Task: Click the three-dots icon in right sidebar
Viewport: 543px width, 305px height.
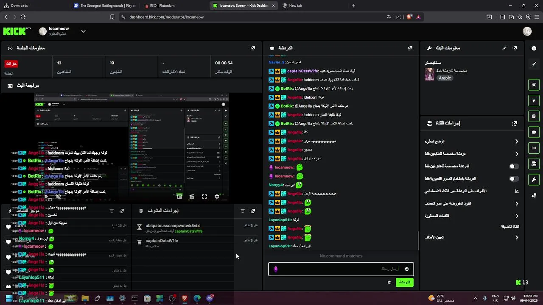Action: [534, 195]
